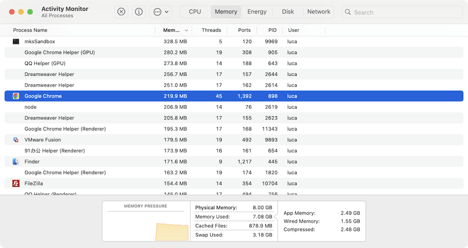
Task: Sort by User column header
Action: click(294, 30)
